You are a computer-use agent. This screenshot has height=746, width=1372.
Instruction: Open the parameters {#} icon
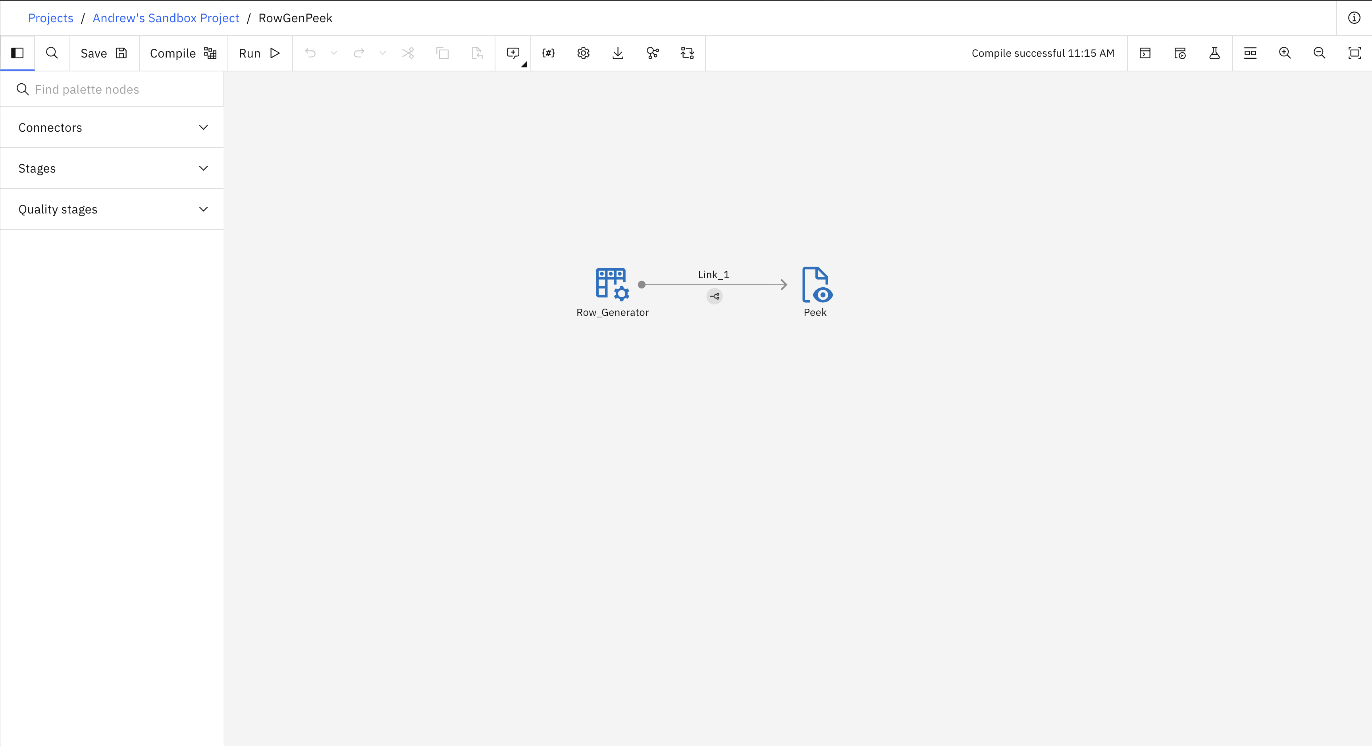click(548, 53)
